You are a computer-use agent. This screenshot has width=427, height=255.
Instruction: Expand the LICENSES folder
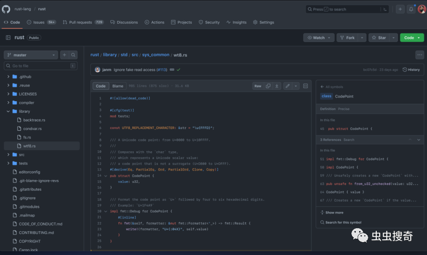8,94
